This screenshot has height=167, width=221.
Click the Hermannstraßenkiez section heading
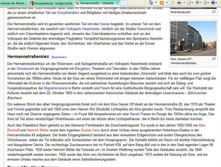(x=28, y=56)
